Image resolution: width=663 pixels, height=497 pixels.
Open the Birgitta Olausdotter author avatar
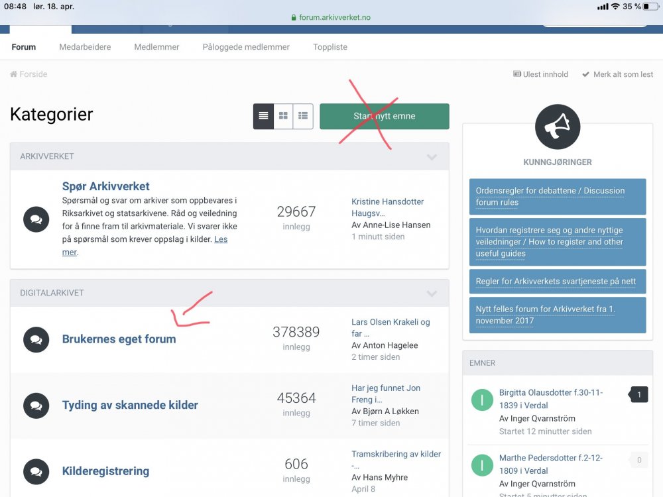tap(482, 400)
